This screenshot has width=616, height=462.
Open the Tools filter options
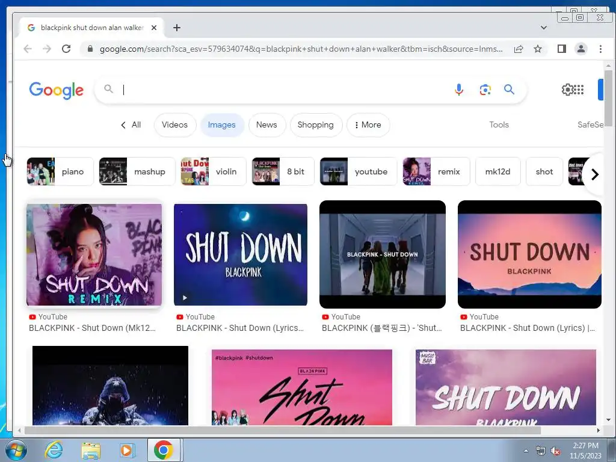[499, 125]
